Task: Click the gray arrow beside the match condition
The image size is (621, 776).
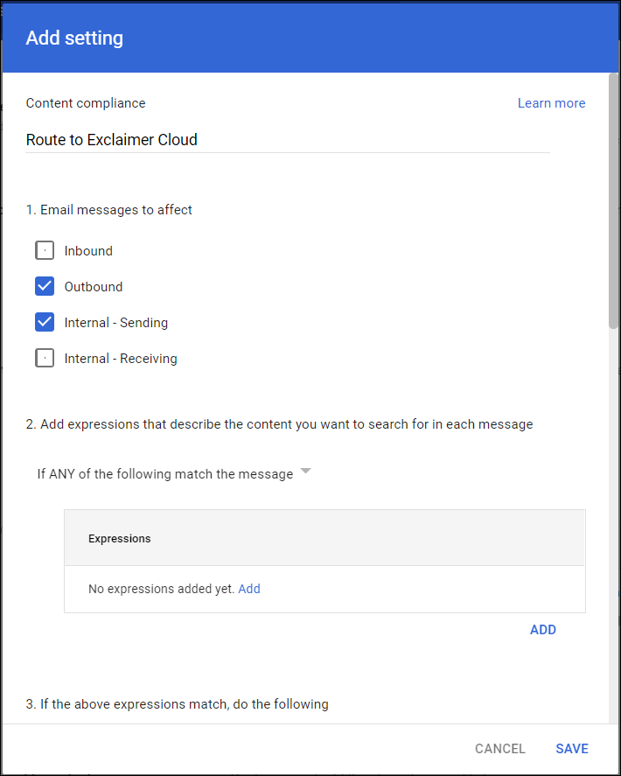Action: pos(305,472)
